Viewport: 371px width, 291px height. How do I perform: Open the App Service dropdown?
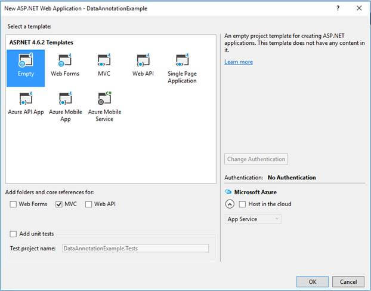(x=253, y=219)
